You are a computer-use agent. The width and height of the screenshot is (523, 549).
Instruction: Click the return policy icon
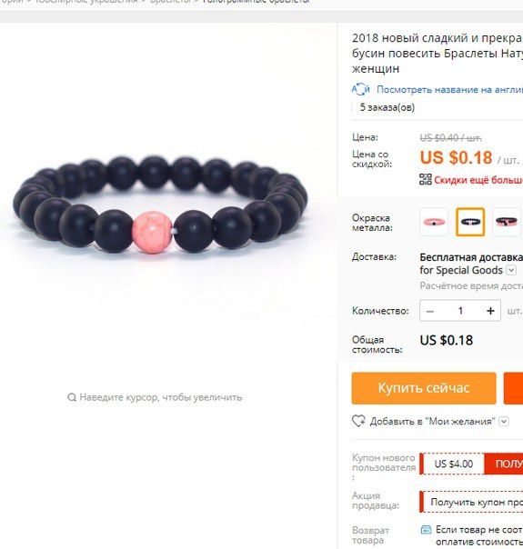426,530
